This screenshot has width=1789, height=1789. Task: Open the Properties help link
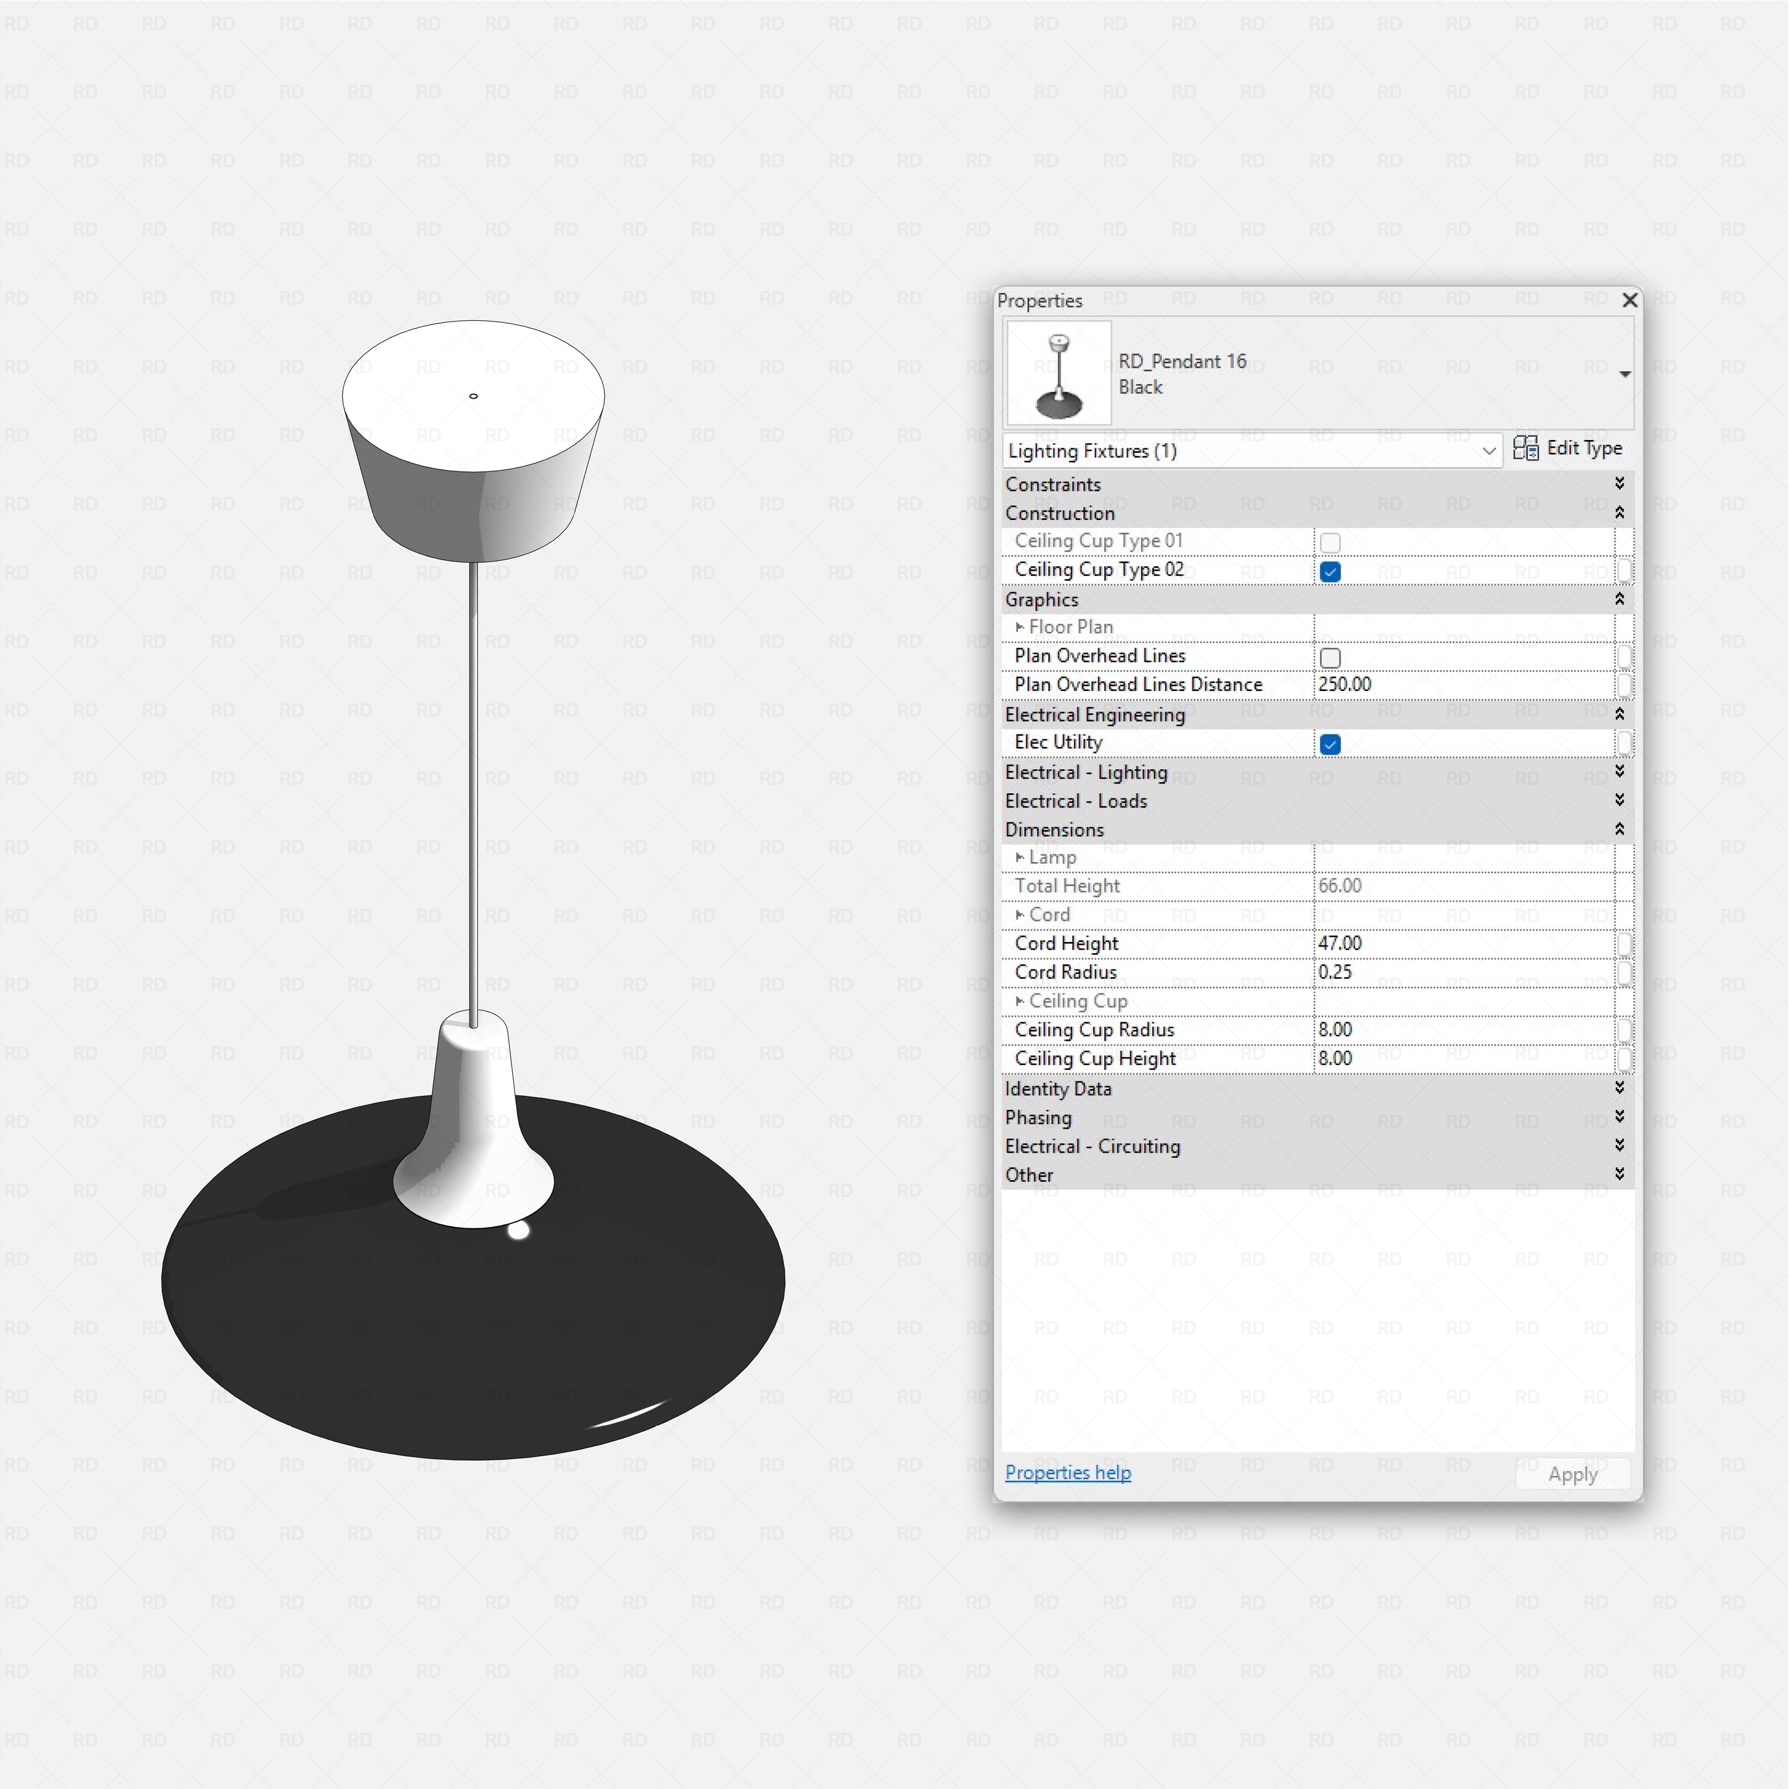[1068, 1473]
